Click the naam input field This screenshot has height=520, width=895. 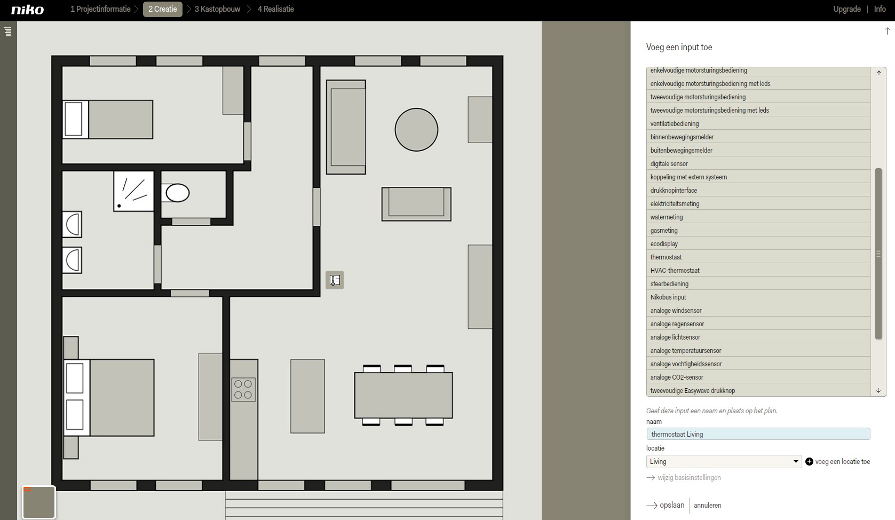pos(758,434)
